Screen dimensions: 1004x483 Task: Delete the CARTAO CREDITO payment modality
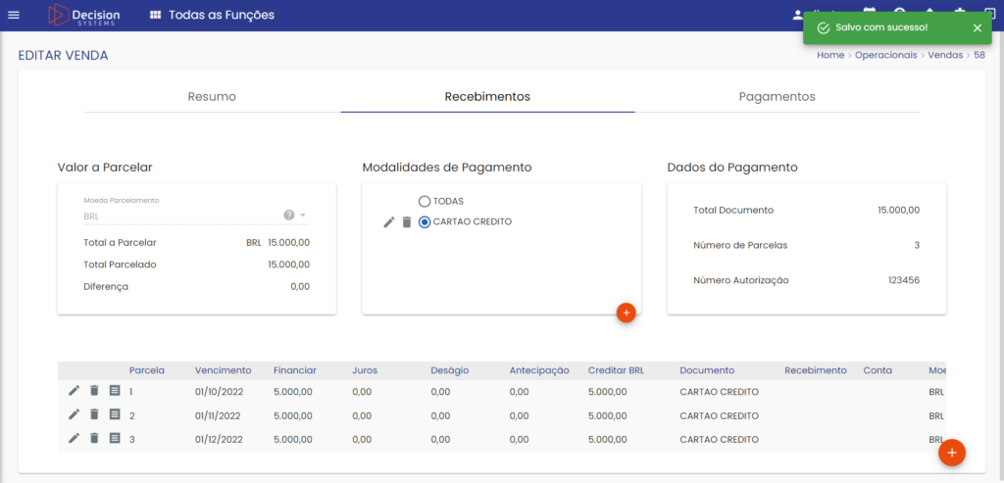pos(406,222)
